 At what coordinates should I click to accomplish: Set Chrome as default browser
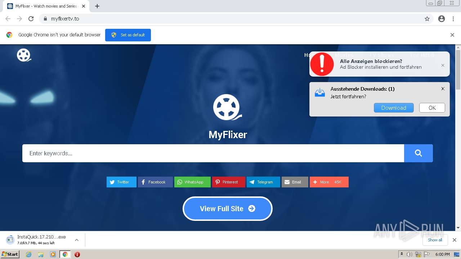pos(128,35)
